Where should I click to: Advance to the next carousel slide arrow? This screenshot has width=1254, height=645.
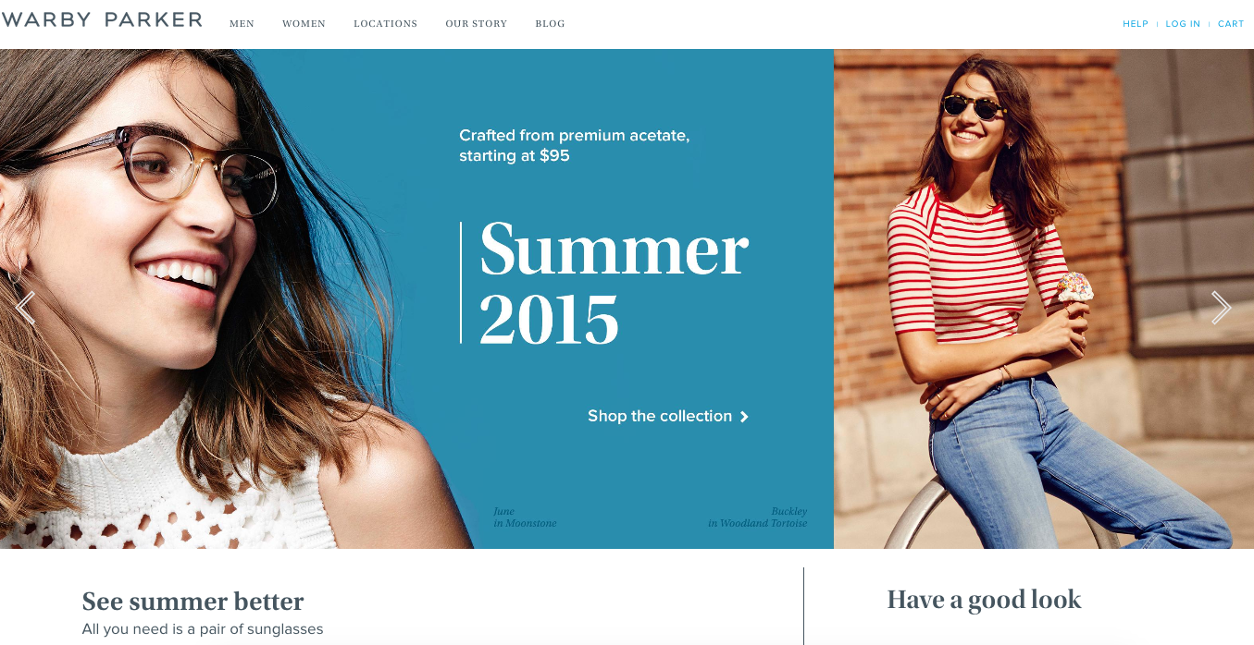pos(1222,308)
